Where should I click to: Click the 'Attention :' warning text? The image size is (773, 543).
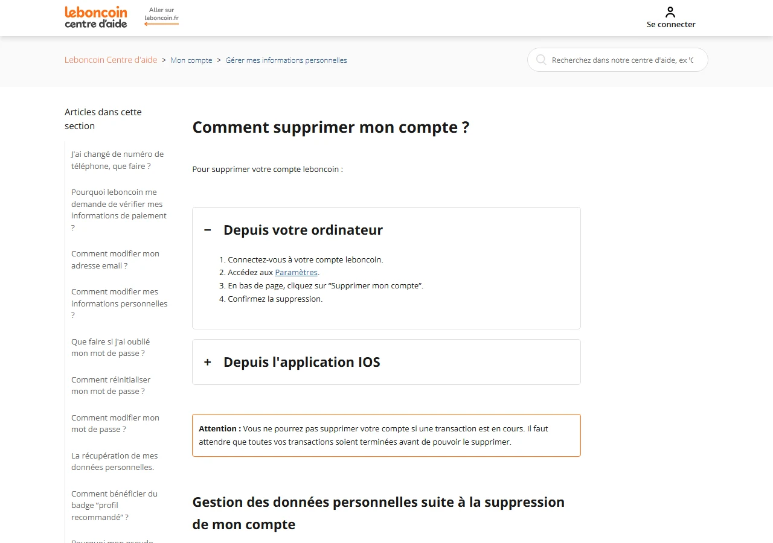220,429
